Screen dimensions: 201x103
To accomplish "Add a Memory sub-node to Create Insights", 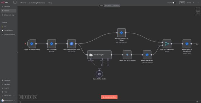I will pyautogui.click(x=102, y=65).
